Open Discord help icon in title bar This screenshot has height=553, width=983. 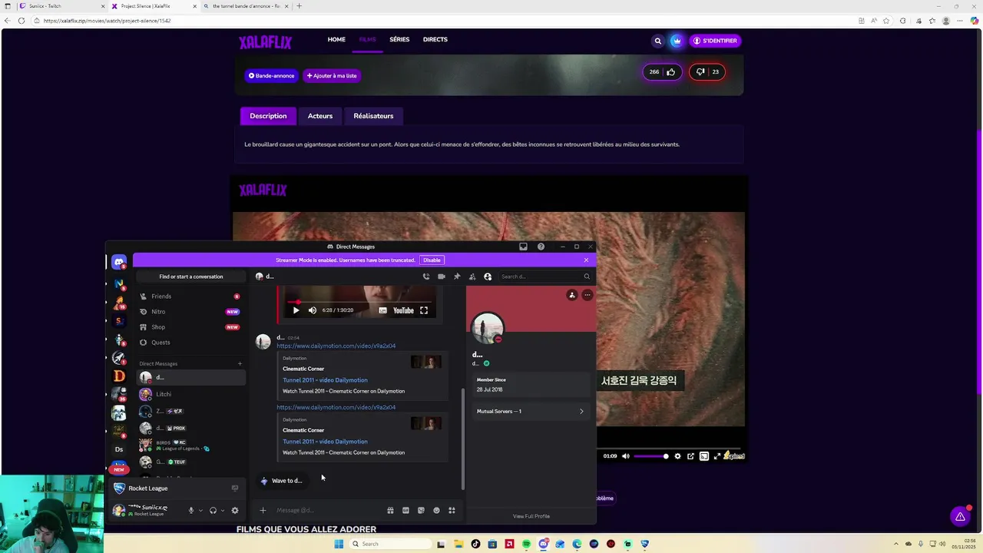coord(541,247)
